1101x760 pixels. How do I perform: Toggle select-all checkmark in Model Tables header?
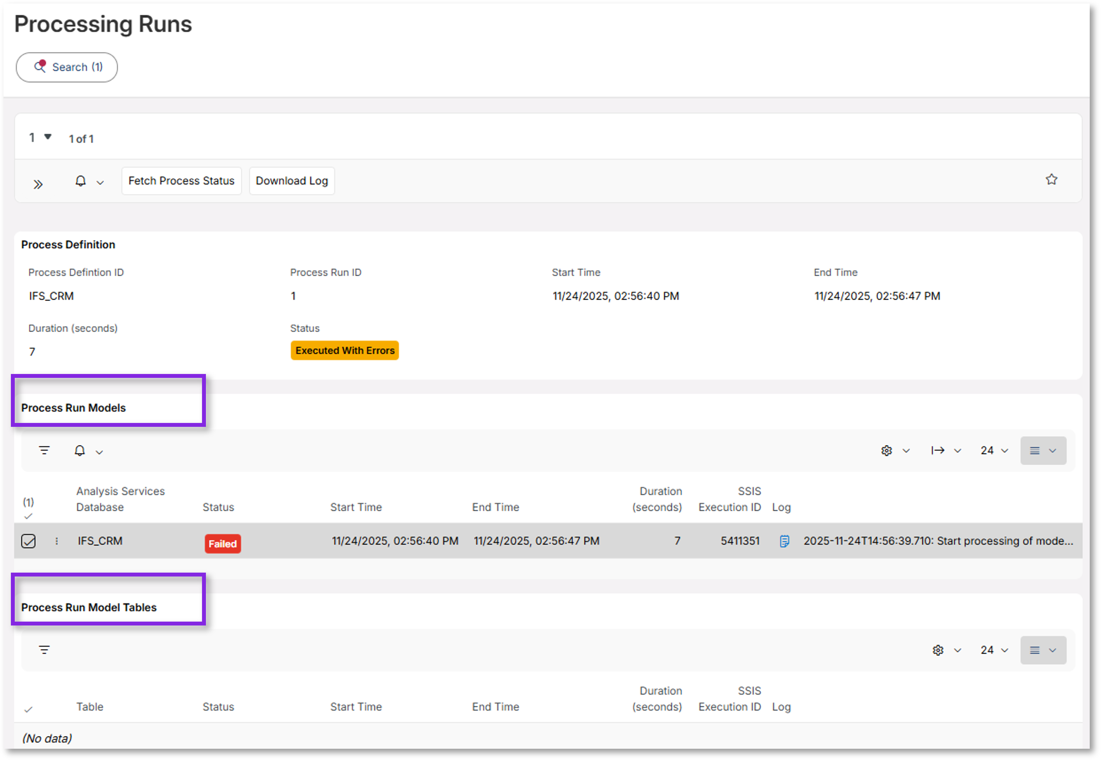(28, 710)
